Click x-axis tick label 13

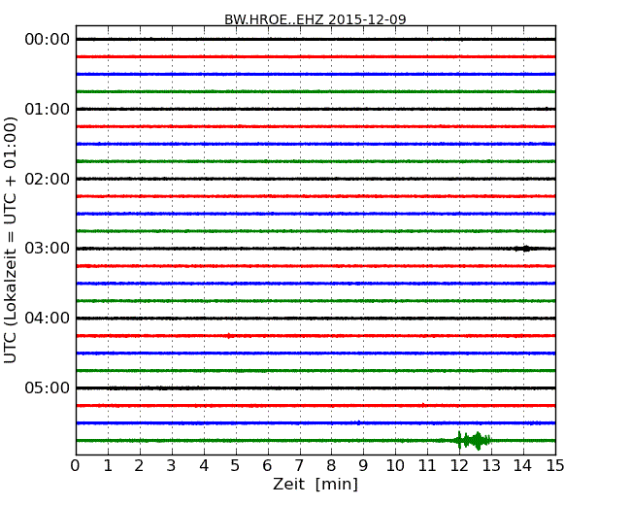coord(491,466)
